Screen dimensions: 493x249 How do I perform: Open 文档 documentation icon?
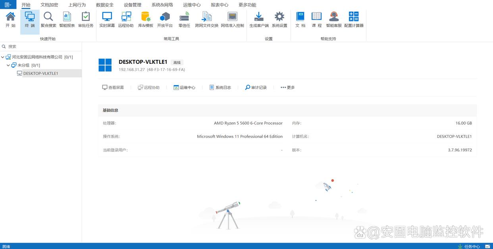point(300,19)
